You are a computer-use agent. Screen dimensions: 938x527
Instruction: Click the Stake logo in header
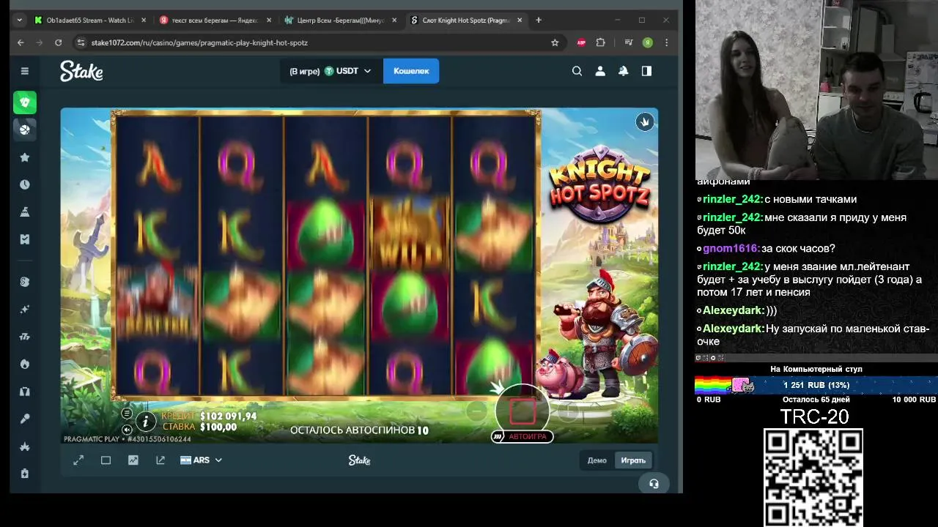click(81, 71)
